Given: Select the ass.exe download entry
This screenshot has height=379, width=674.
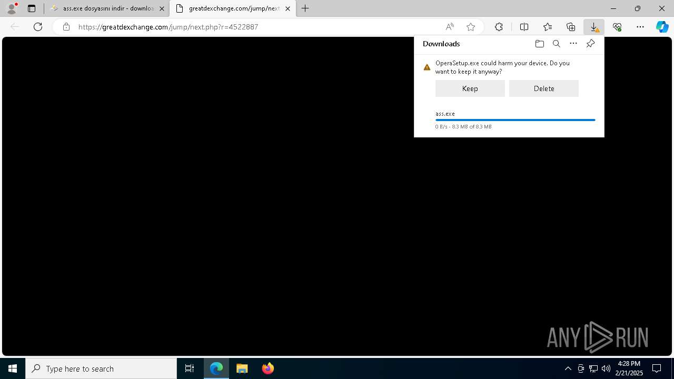Looking at the screenshot, I should point(509,120).
